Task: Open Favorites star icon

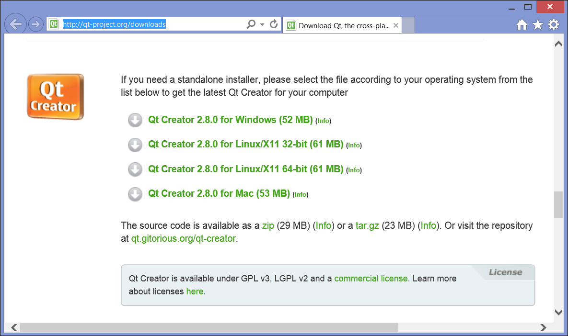Action: click(538, 24)
